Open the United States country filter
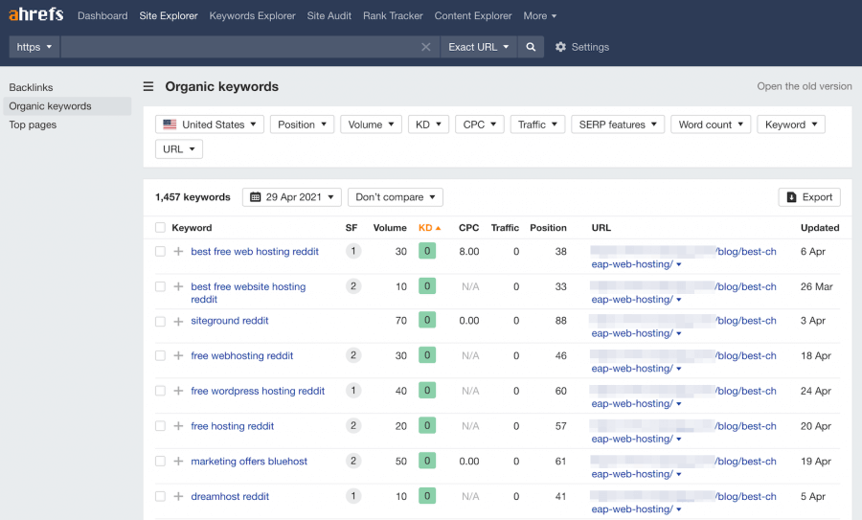This screenshot has width=862, height=520. [x=210, y=124]
